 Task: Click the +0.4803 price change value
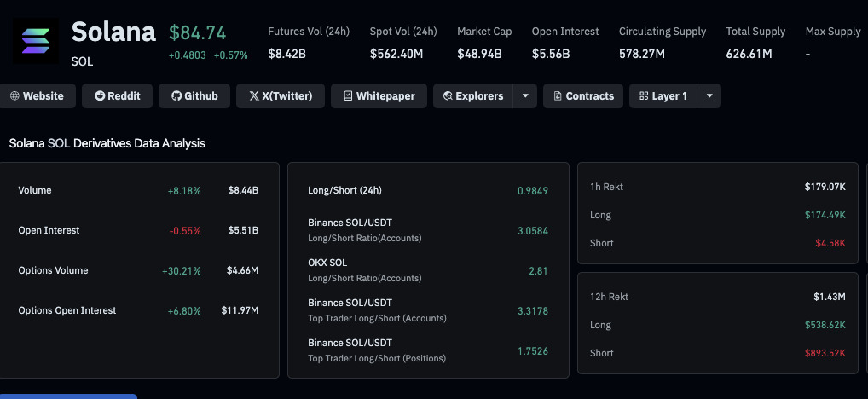click(188, 55)
